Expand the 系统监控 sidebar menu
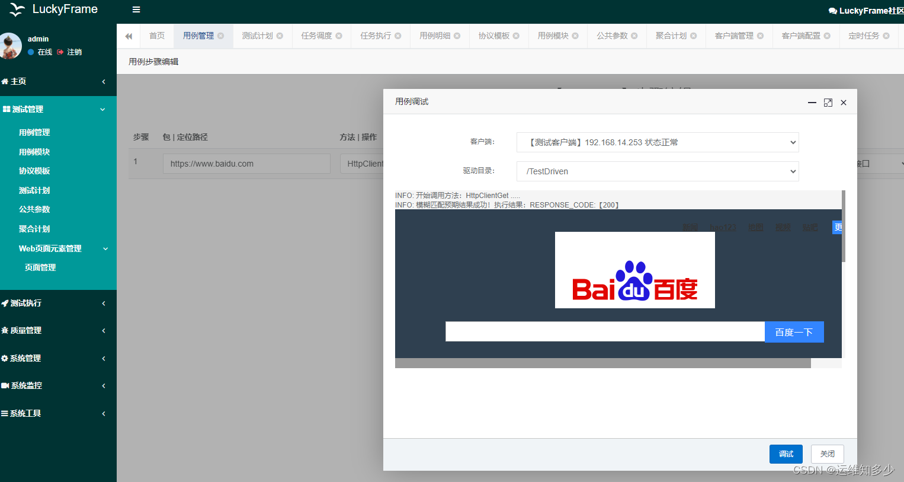Screen dimensions: 904x482 pos(58,385)
